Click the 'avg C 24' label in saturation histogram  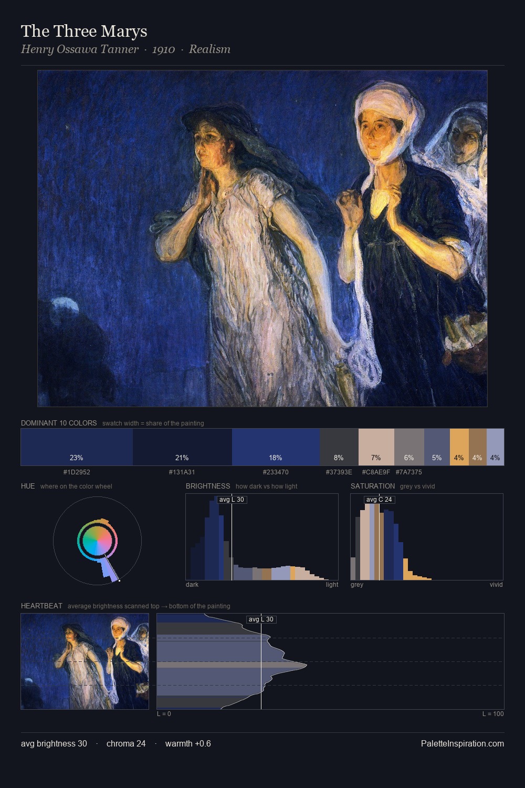pos(379,500)
